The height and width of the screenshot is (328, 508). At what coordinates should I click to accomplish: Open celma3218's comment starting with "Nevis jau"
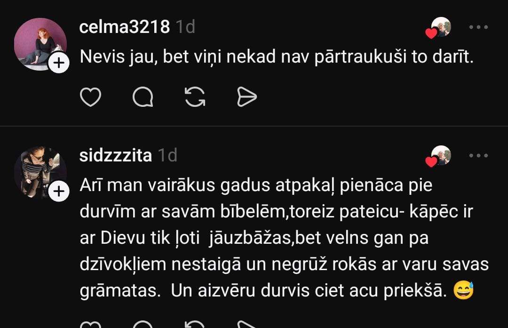pos(276,57)
